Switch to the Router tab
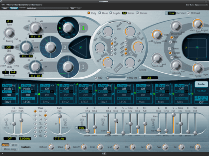 (201, 84)
